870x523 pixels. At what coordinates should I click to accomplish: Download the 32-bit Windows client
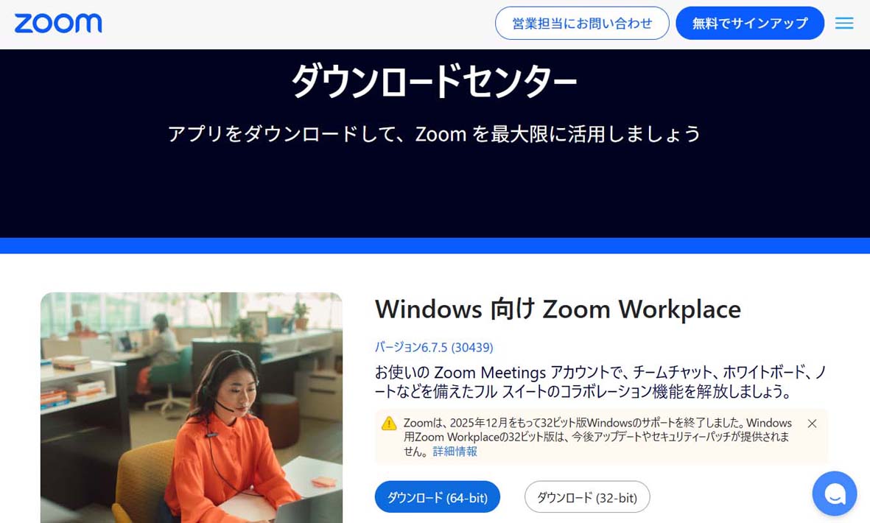[x=587, y=497]
